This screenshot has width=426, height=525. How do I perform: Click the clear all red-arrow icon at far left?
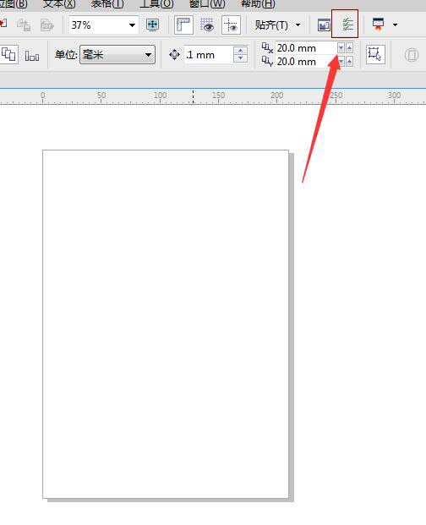click(x=3, y=25)
